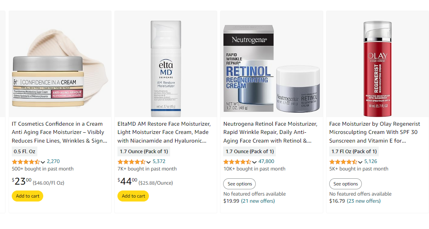Image resolution: width=429 pixels, height=229 pixels.
Task: Open the EltaMD AM Restore Moisturizer image
Action: (166, 69)
